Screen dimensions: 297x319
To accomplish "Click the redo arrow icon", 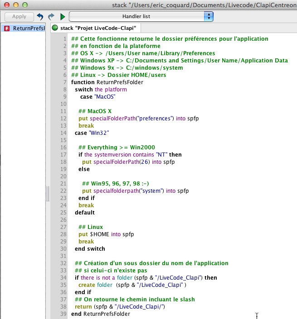I will [x=51, y=16].
